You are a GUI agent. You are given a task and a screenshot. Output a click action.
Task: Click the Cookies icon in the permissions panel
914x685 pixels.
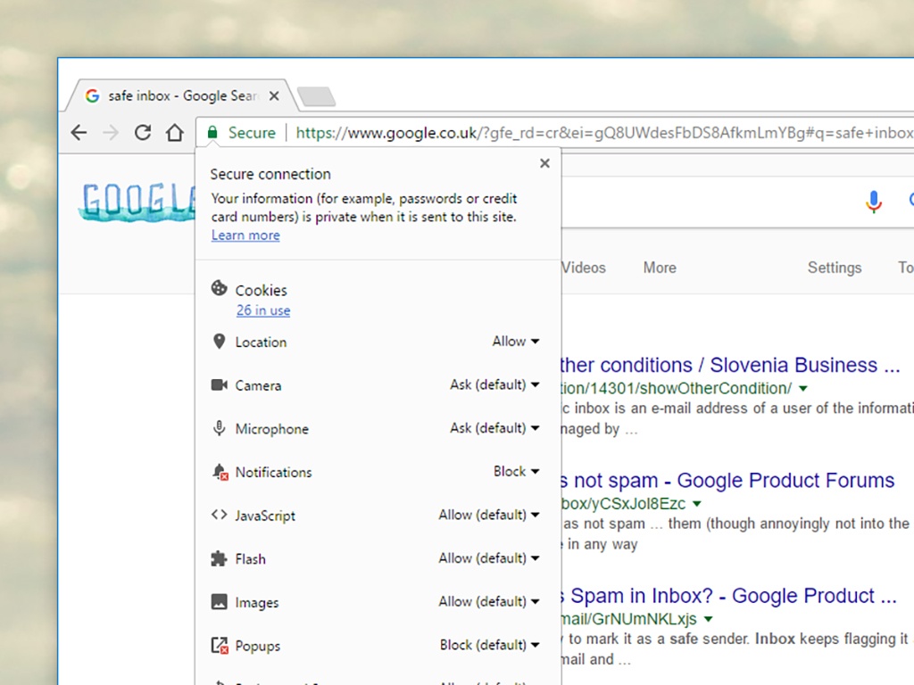220,289
